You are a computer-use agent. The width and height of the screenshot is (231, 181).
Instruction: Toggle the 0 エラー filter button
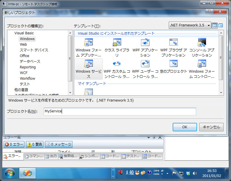(14, 144)
